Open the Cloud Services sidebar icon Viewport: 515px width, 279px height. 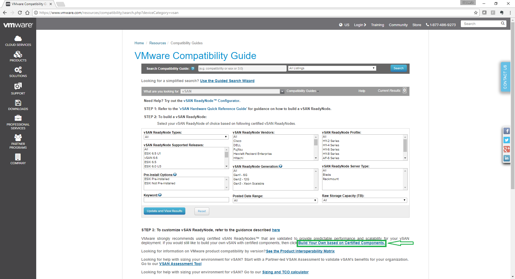[x=18, y=39]
